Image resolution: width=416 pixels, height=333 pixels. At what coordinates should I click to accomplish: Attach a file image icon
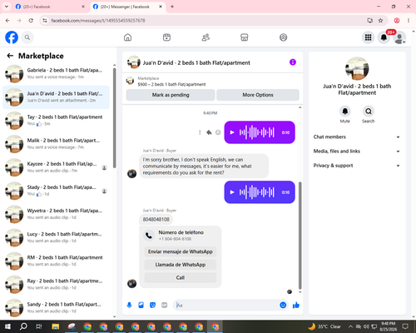(x=141, y=306)
